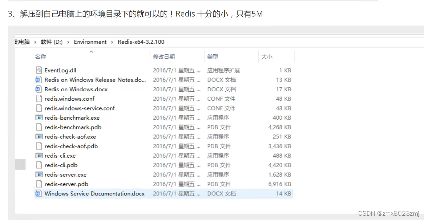This screenshot has width=424, height=220.
Task: Sort files by the 名称 column header
Action: click(40, 57)
